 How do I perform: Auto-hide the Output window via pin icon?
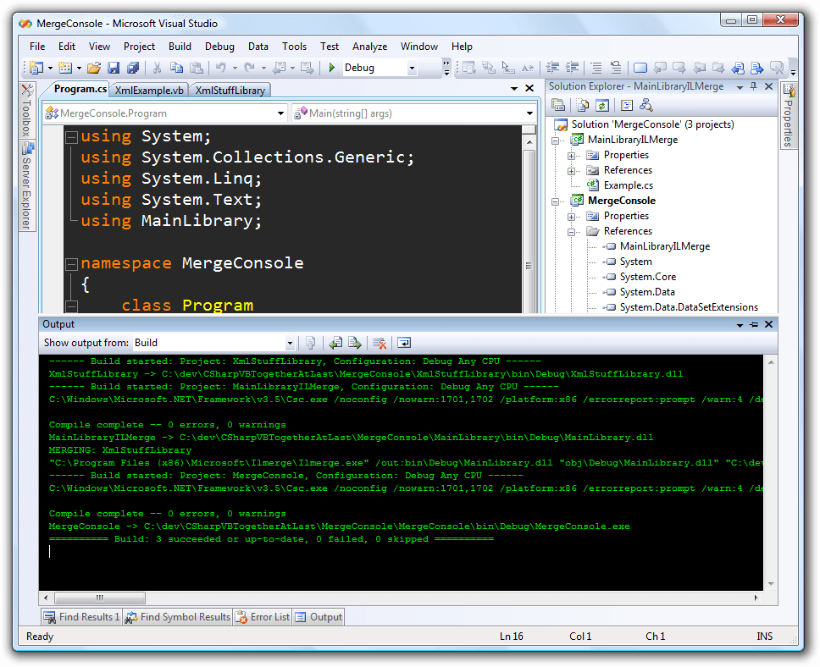click(x=753, y=323)
